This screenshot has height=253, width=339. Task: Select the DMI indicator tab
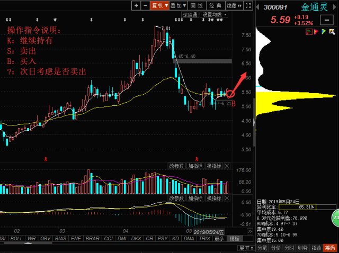(122, 239)
